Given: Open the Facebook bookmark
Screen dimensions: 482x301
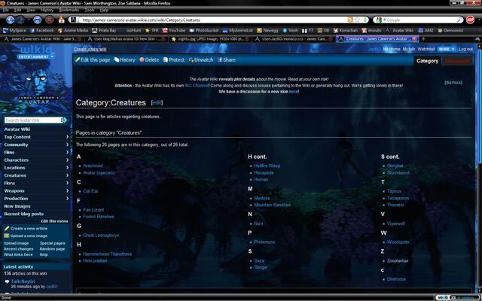Looking at the screenshot, I should click(42, 30).
